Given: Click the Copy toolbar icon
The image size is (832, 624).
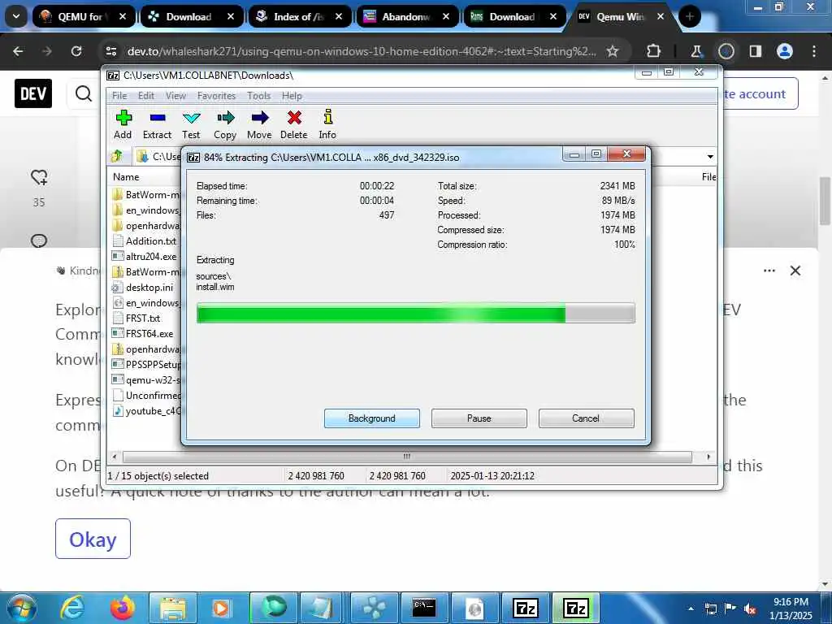Looking at the screenshot, I should pyautogui.click(x=225, y=124).
